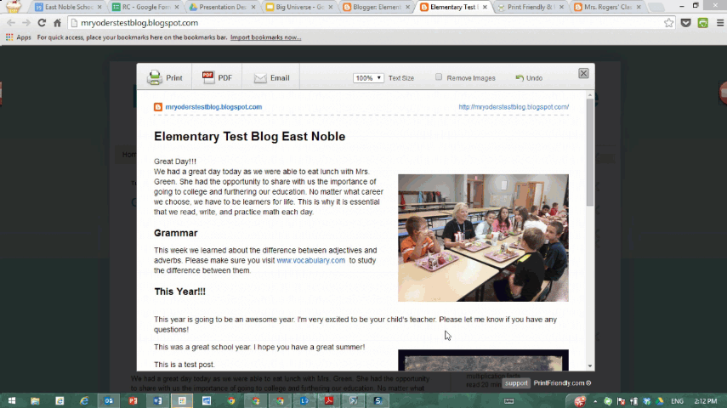Screen dimensions: 727x408
Task: Open the 100% text size dropdown
Action: [368, 78]
